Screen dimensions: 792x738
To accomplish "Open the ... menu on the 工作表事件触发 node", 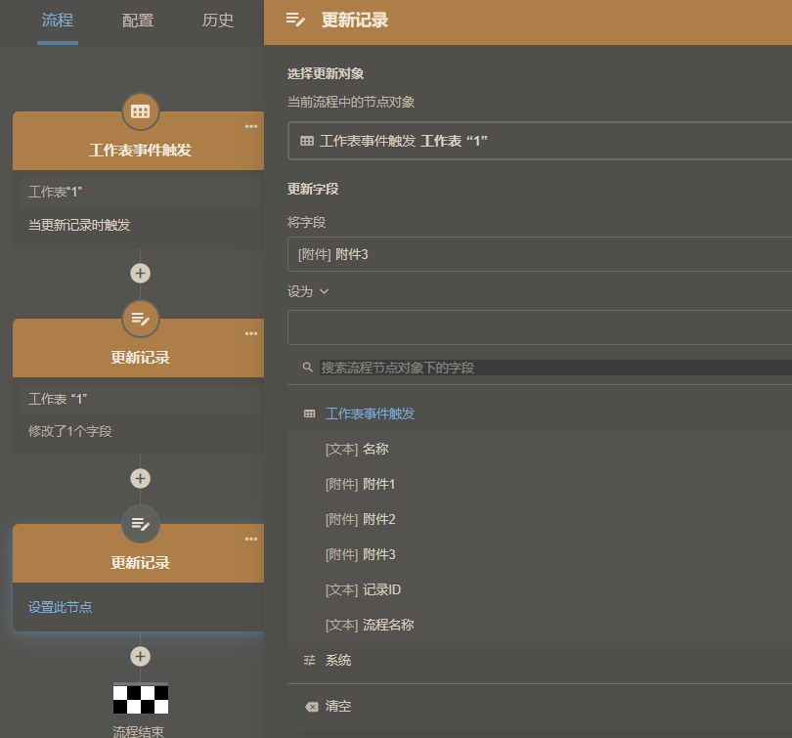I will (x=250, y=125).
